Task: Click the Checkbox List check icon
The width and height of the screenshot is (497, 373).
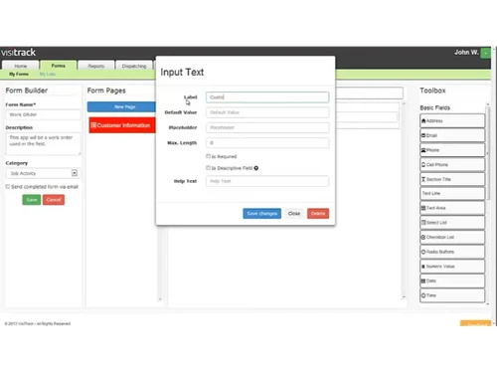Action: (423, 237)
